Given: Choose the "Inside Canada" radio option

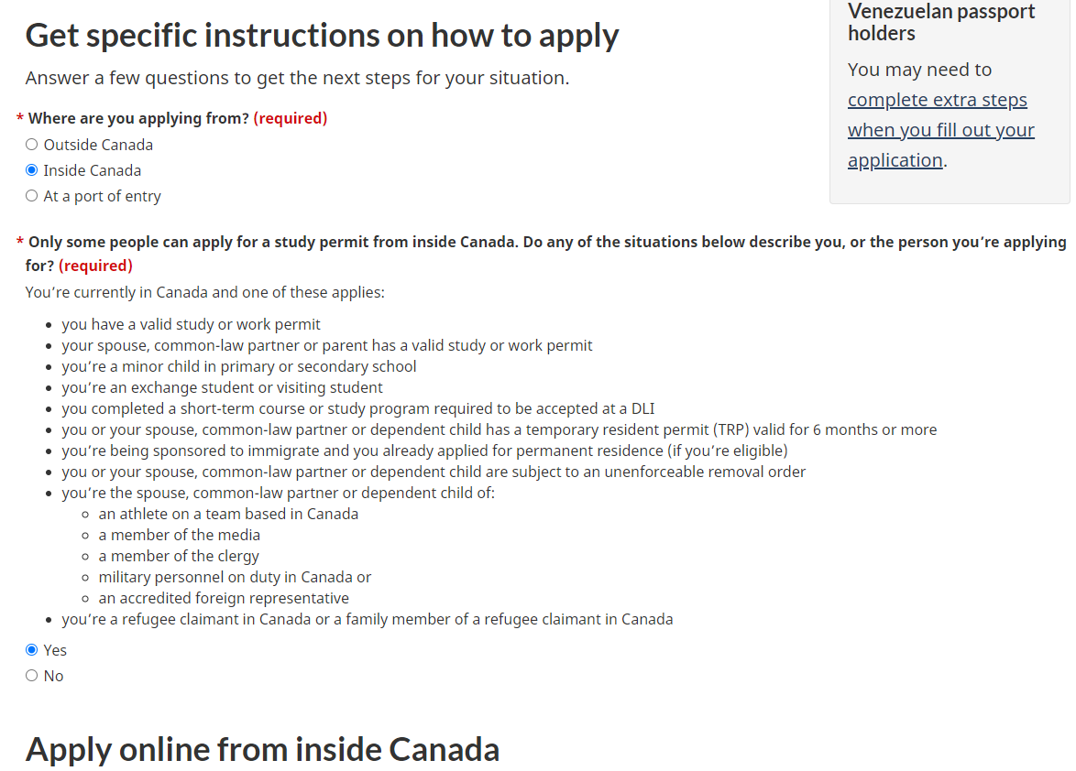Looking at the screenshot, I should point(32,170).
